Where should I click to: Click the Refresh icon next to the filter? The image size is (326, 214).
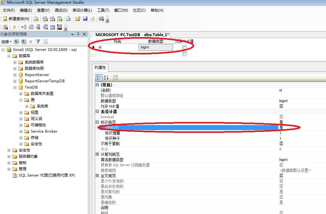click(x=45, y=41)
